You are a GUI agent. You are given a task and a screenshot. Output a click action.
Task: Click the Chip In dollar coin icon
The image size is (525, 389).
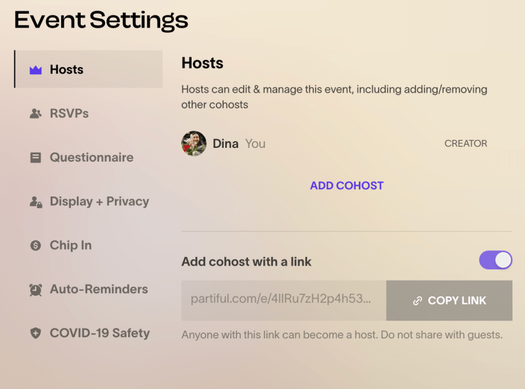pos(35,246)
